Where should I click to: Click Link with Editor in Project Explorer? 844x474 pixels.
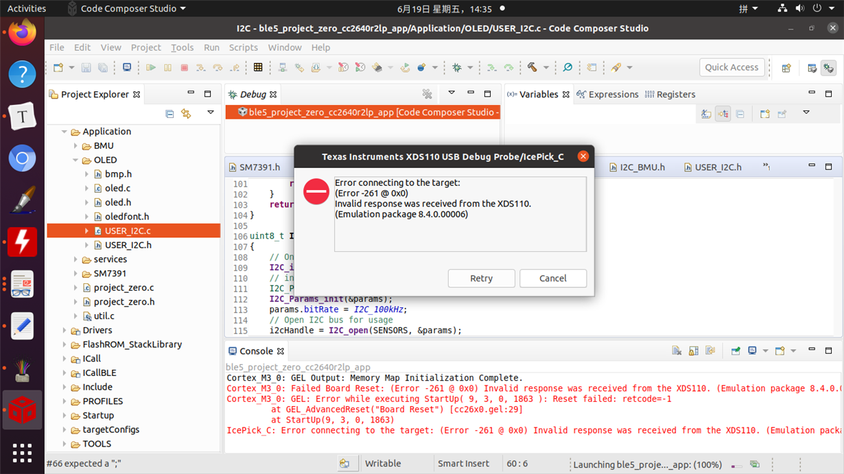tap(186, 114)
